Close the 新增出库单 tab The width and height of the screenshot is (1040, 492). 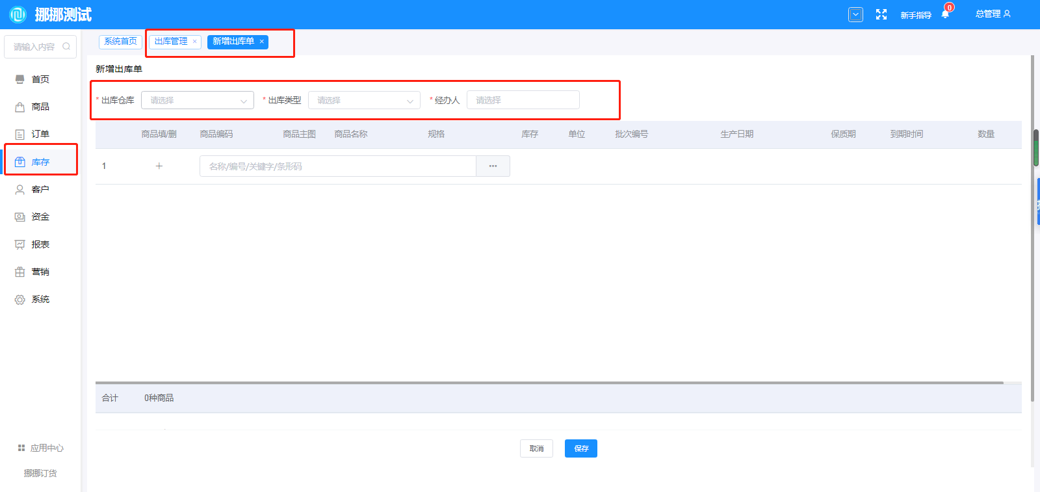tap(262, 42)
